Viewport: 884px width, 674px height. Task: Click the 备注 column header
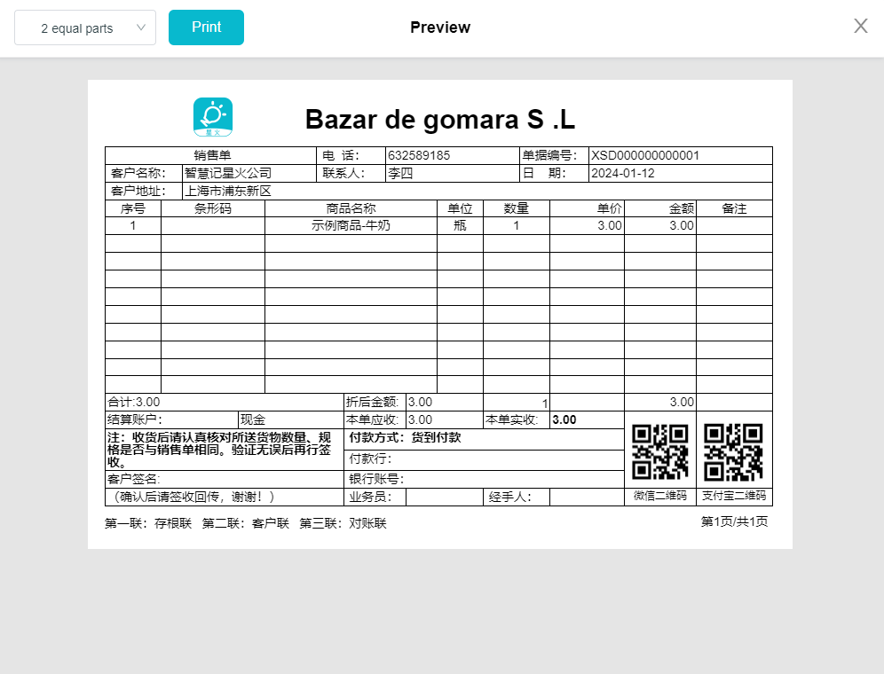point(734,209)
